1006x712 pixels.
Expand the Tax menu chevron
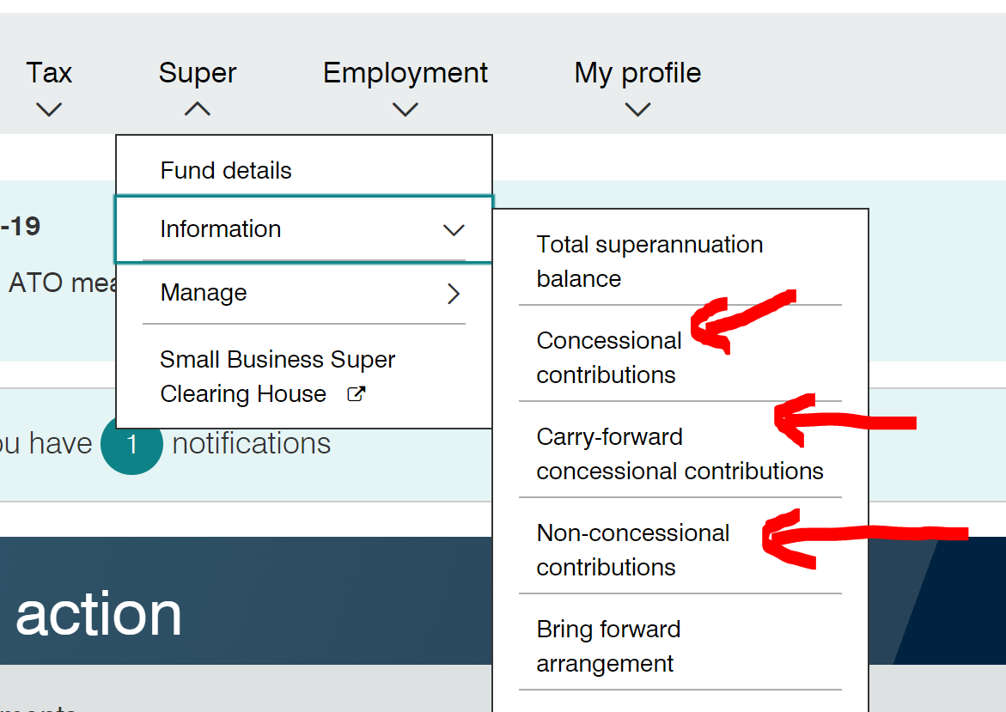(49, 109)
